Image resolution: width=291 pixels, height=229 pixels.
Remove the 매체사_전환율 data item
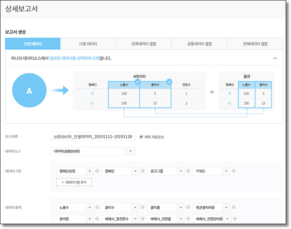pos(188,219)
